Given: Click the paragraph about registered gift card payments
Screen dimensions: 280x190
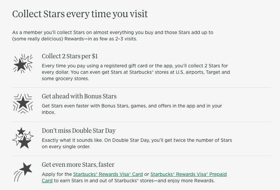Looking at the screenshot, I should click(x=136, y=72).
